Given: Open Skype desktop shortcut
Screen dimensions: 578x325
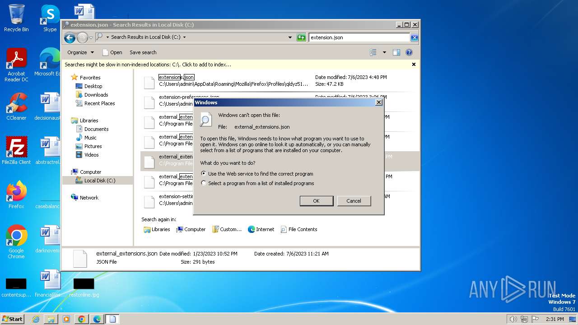Looking at the screenshot, I should click(50, 18).
